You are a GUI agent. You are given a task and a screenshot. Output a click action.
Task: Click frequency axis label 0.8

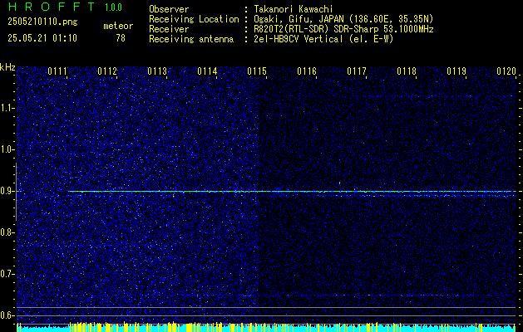7,232
